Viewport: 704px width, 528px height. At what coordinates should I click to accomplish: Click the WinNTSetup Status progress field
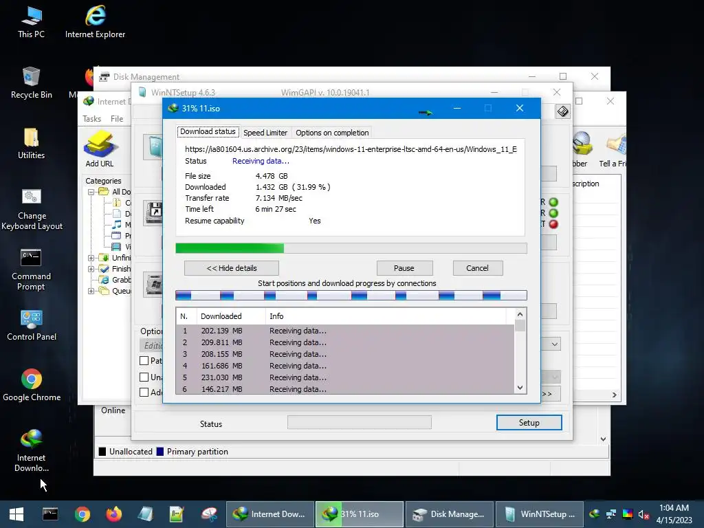coord(359,423)
